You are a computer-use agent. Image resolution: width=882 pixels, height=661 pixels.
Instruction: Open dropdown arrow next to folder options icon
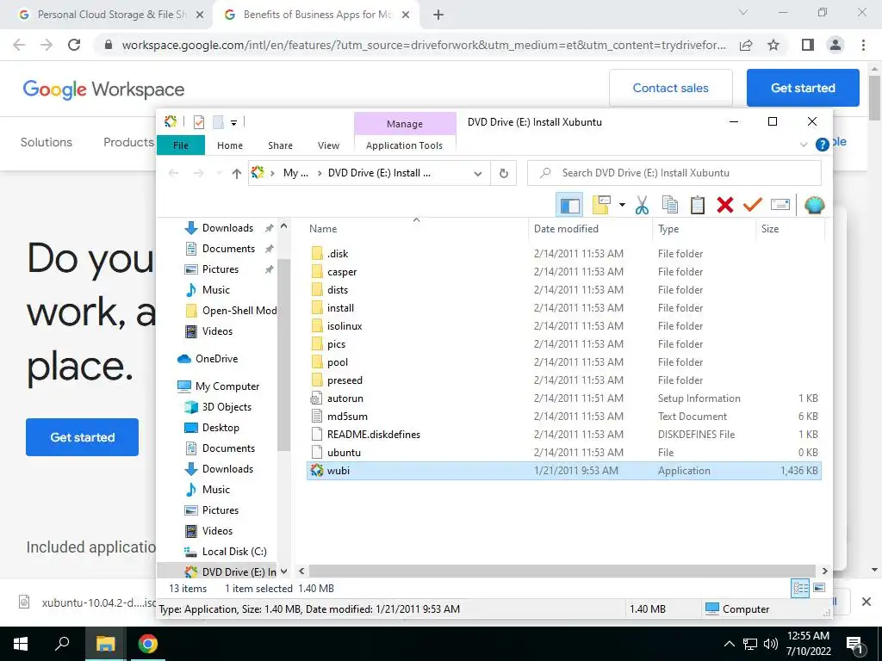(x=622, y=205)
